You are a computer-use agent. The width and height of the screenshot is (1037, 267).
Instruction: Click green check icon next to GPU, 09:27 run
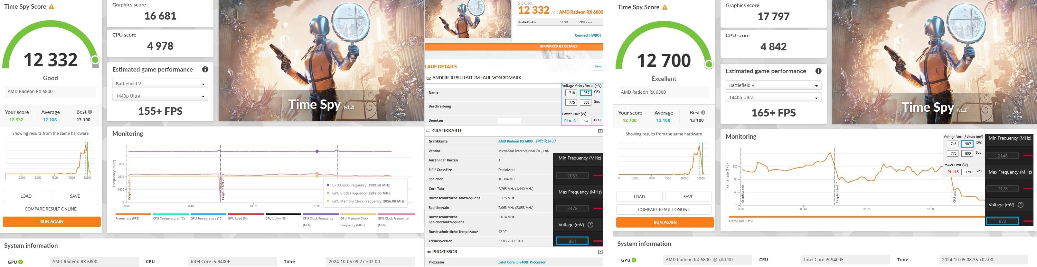coord(21,262)
